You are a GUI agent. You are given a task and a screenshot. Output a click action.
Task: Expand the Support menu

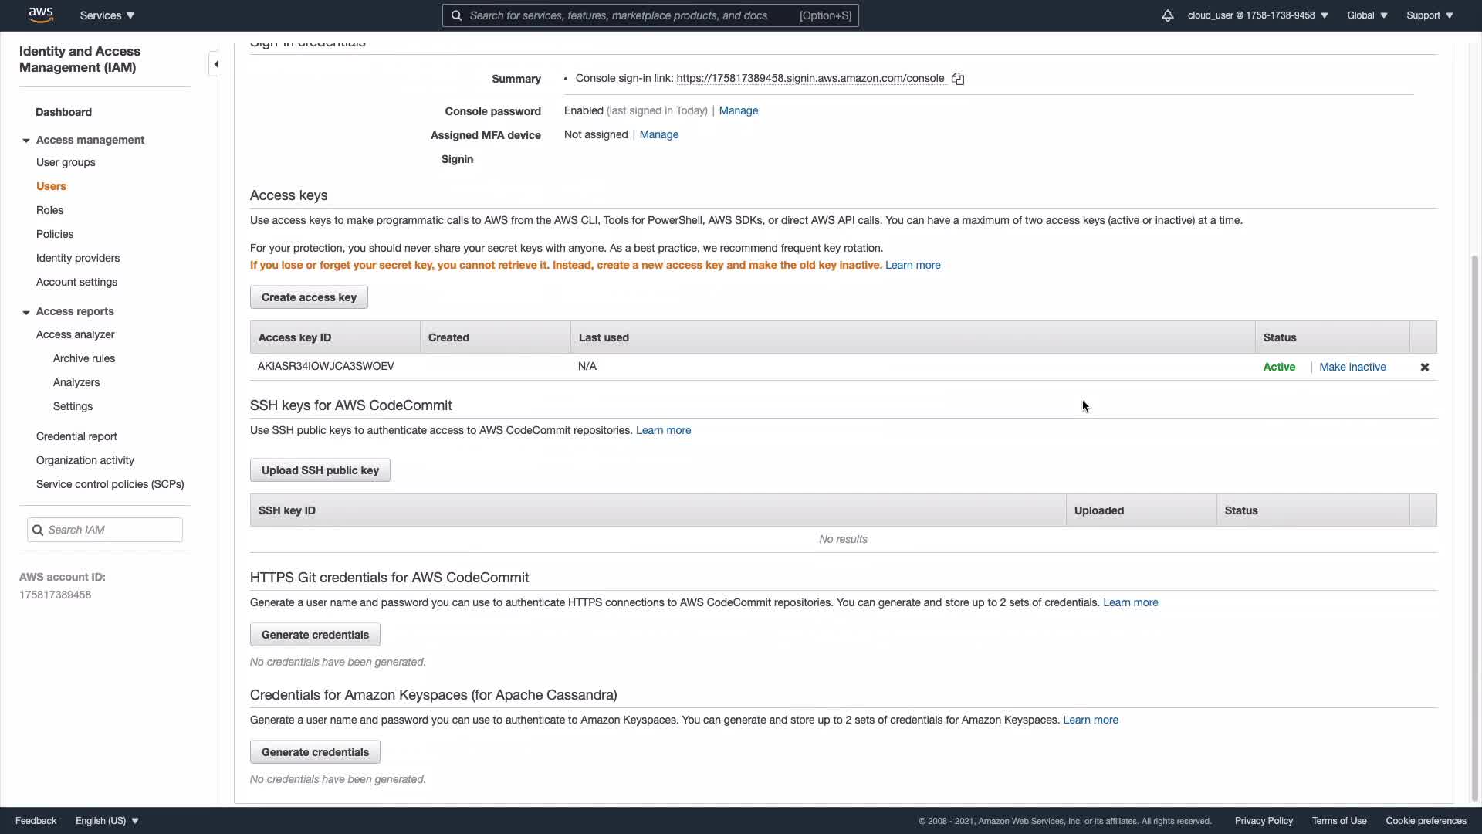[1430, 15]
